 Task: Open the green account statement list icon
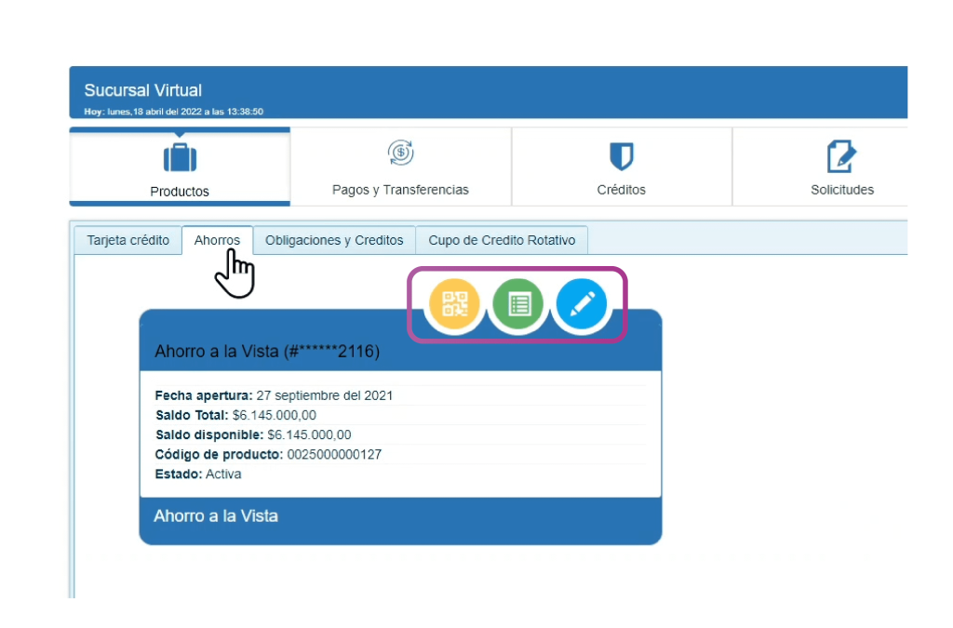[518, 304]
